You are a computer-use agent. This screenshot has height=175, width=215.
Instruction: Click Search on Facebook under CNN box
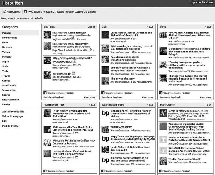click(112, 98)
